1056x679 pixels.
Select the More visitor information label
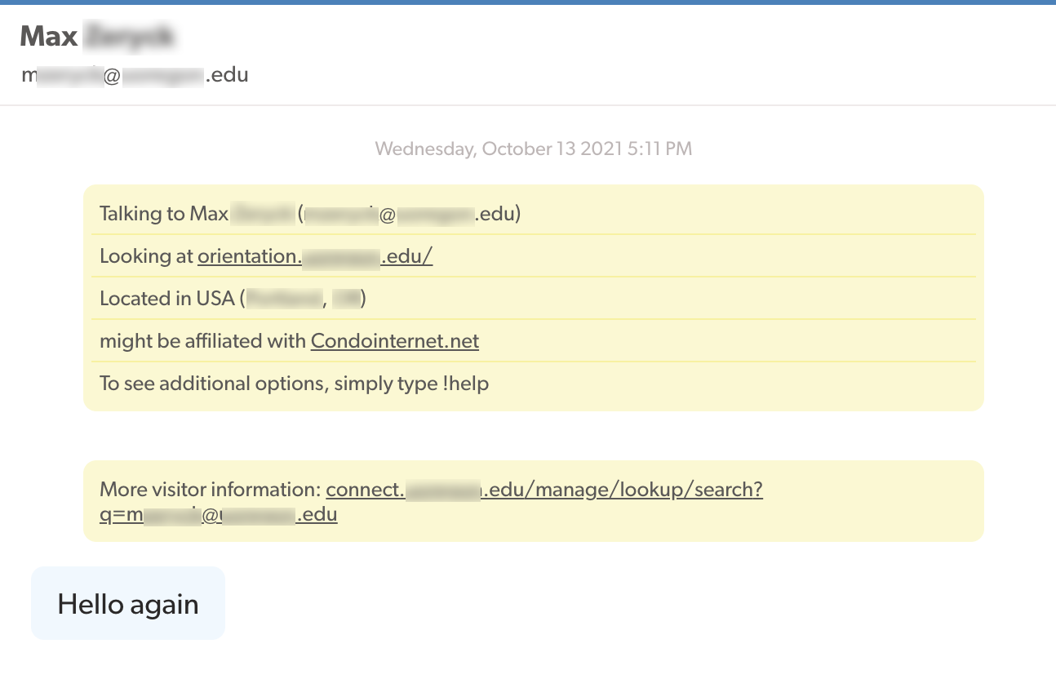(207, 489)
